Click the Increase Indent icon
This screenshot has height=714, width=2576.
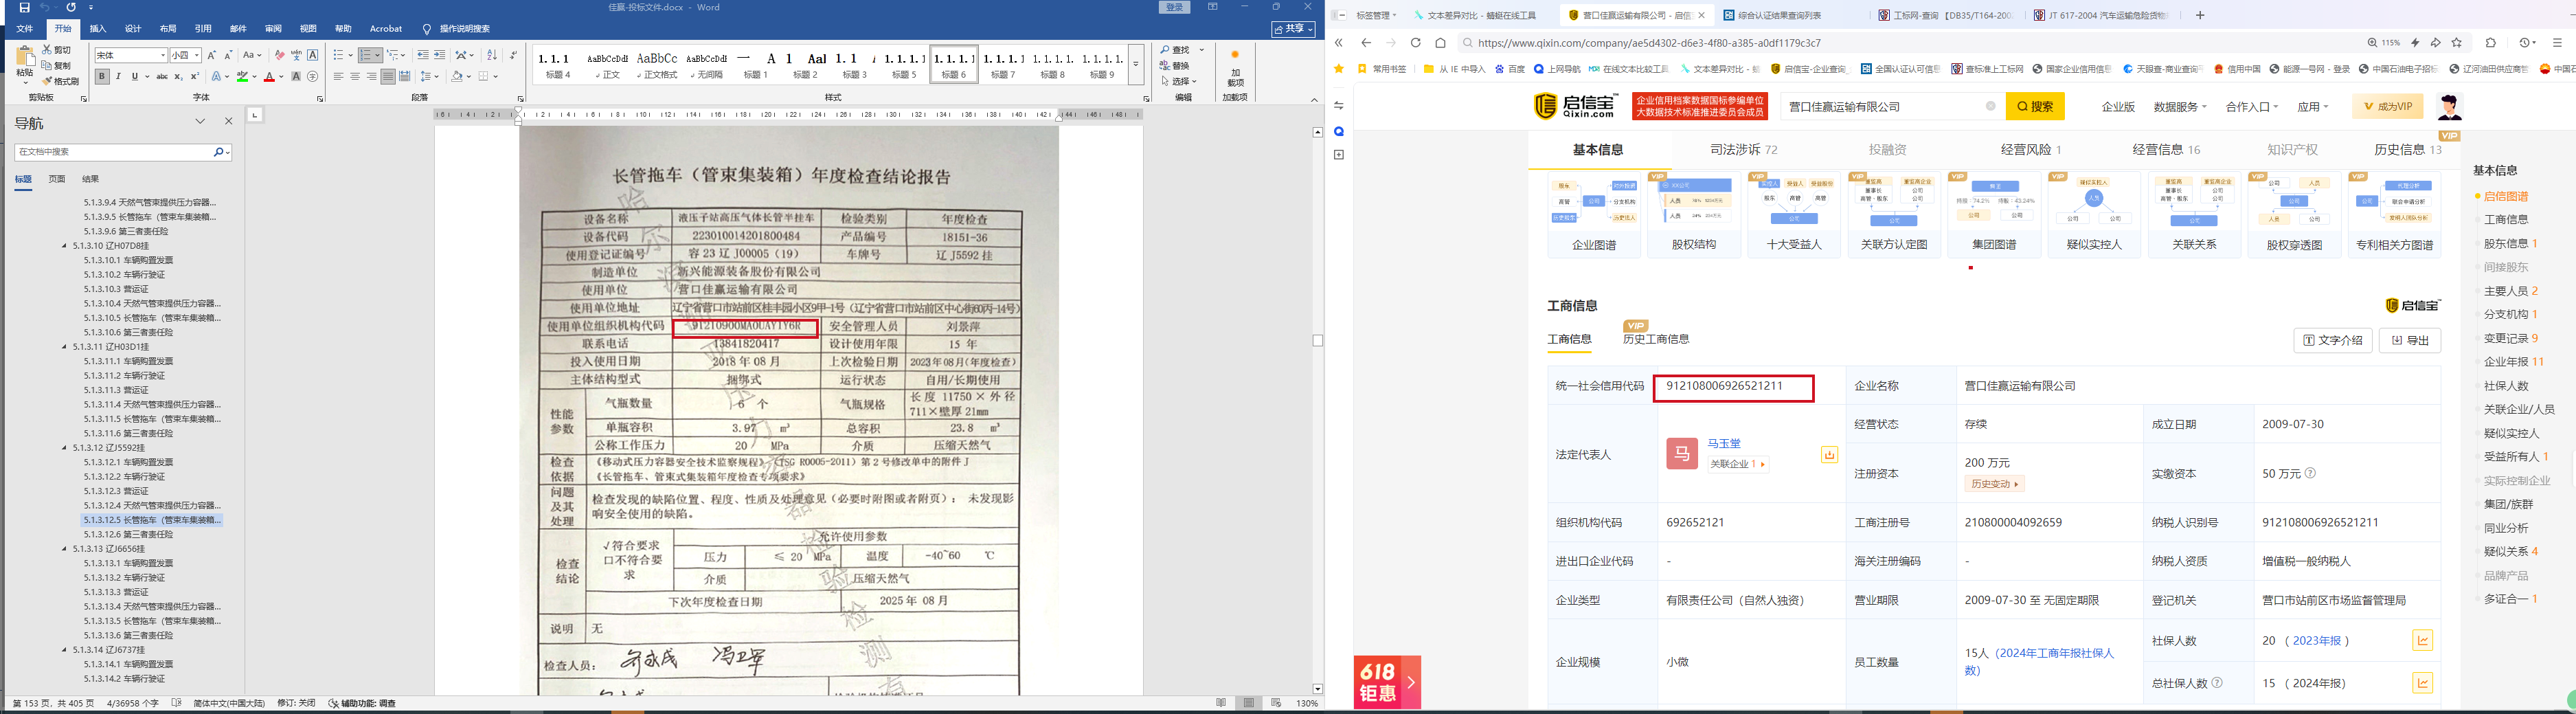point(440,55)
